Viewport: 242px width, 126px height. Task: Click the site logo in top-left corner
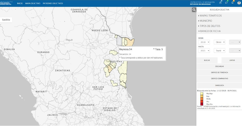[x=6, y=3]
